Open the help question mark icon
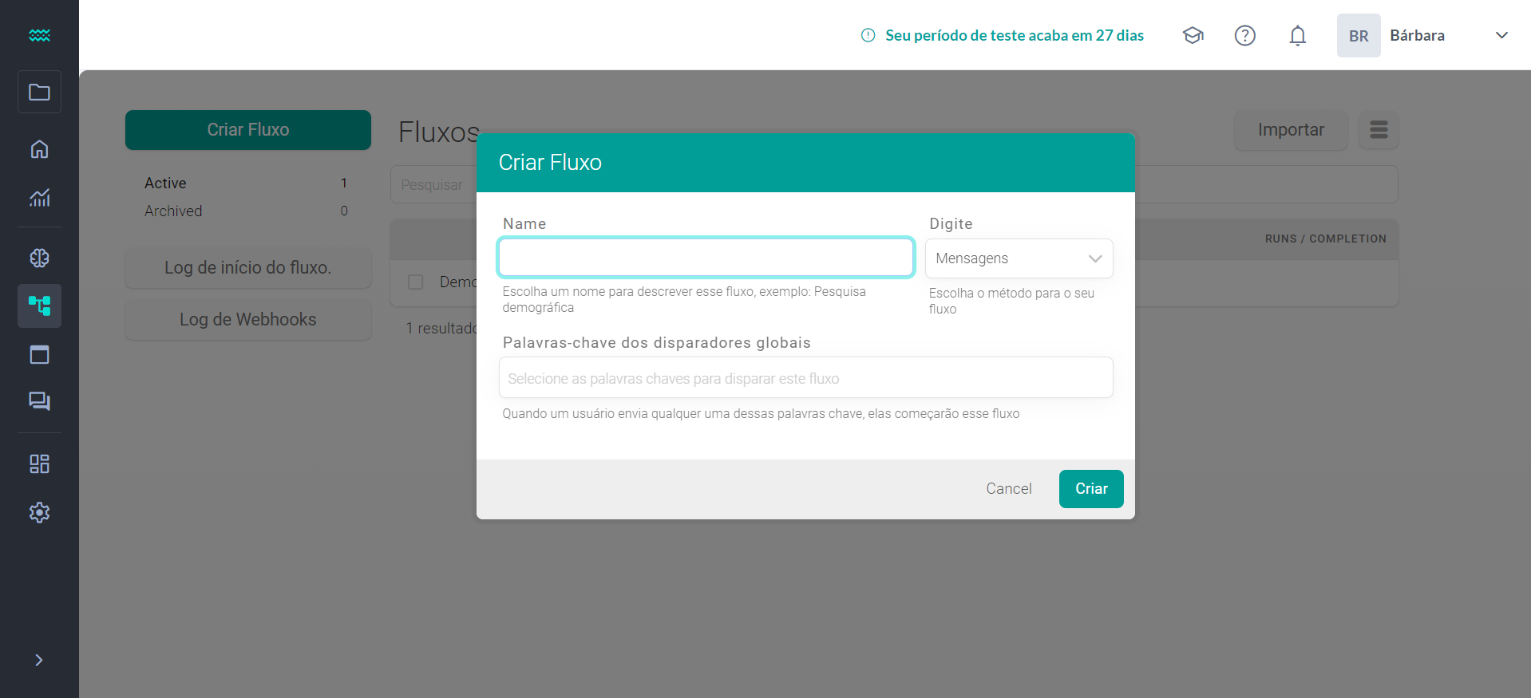Screen dimensions: 1531x698 [x=1244, y=36]
